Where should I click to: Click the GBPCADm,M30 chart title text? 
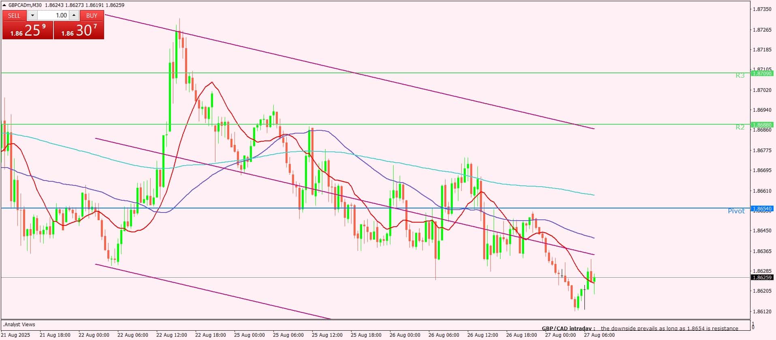pos(26,5)
